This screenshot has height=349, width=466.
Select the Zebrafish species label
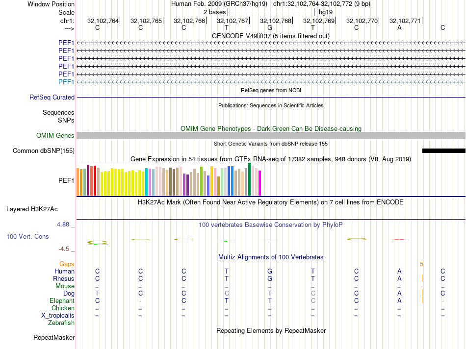(61, 323)
